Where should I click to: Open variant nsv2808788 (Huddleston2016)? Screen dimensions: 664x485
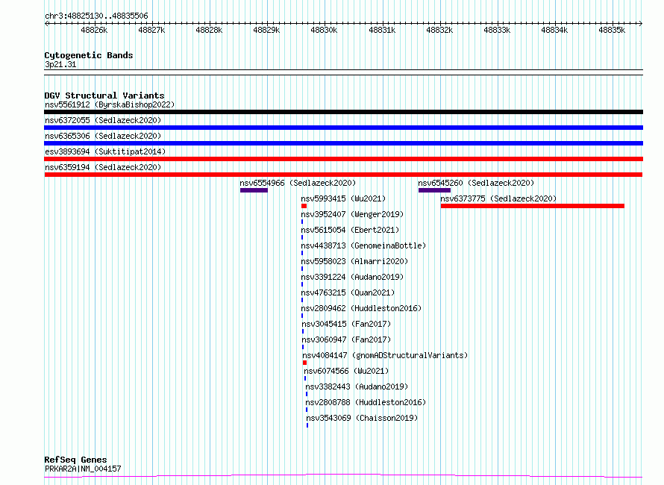point(366,402)
